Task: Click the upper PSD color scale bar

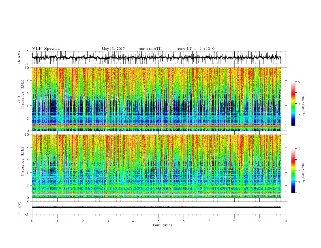Action: pyautogui.click(x=293, y=104)
